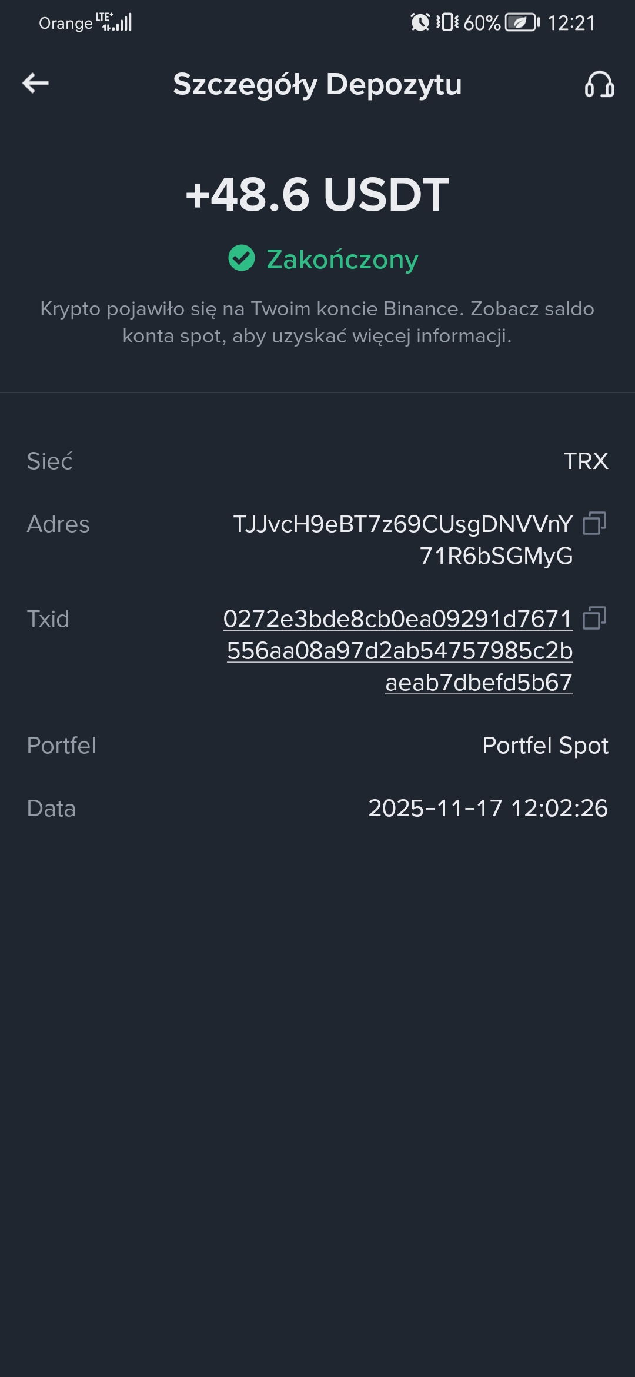
Task: Tap the TRX network value
Action: coord(586,461)
